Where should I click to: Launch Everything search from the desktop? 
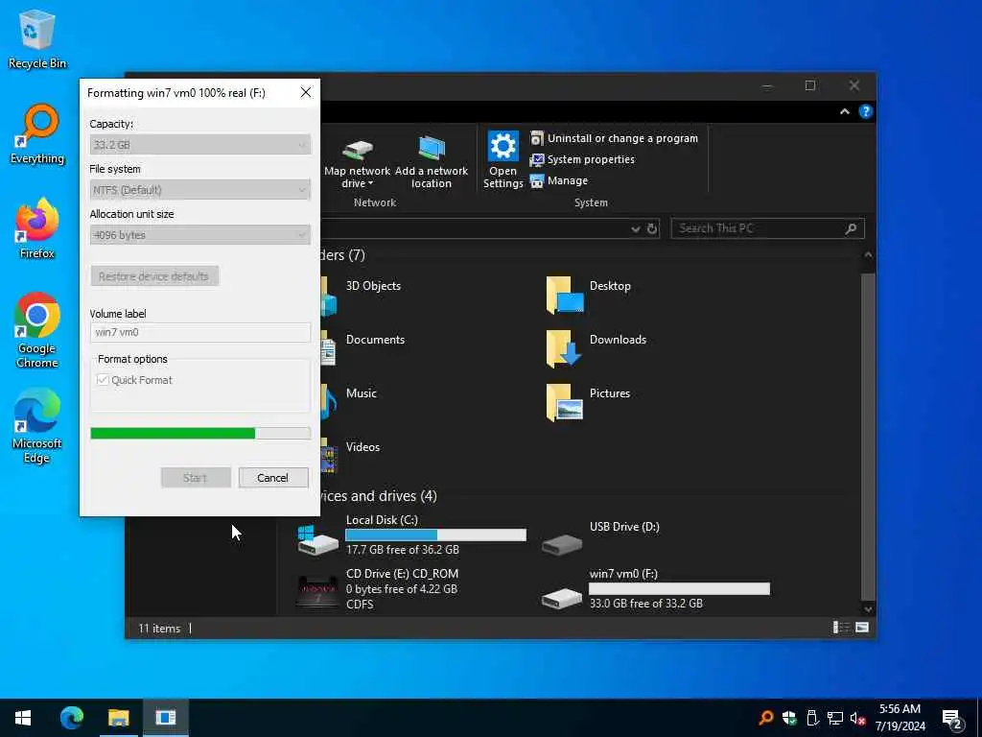point(37,134)
